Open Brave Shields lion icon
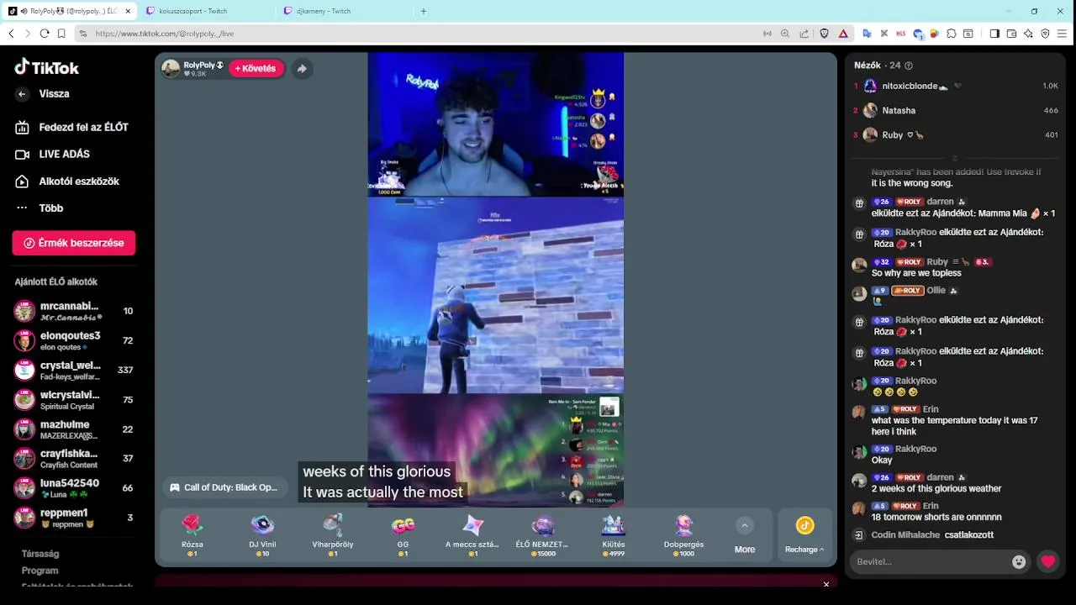 tap(824, 34)
